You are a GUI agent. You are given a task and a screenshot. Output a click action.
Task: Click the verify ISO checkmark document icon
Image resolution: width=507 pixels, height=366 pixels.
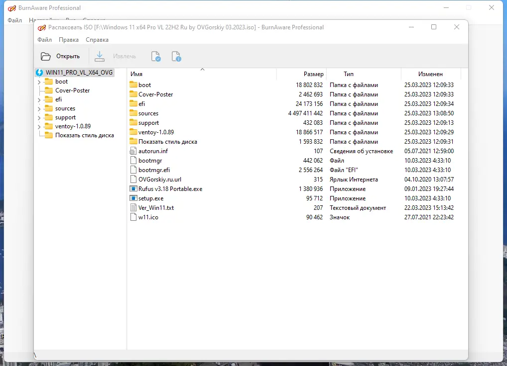click(x=156, y=56)
